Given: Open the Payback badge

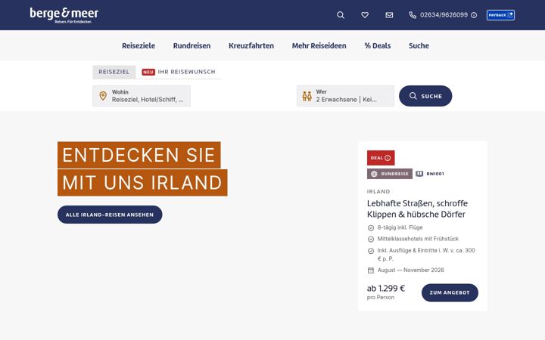Looking at the screenshot, I should pyautogui.click(x=500, y=15).
